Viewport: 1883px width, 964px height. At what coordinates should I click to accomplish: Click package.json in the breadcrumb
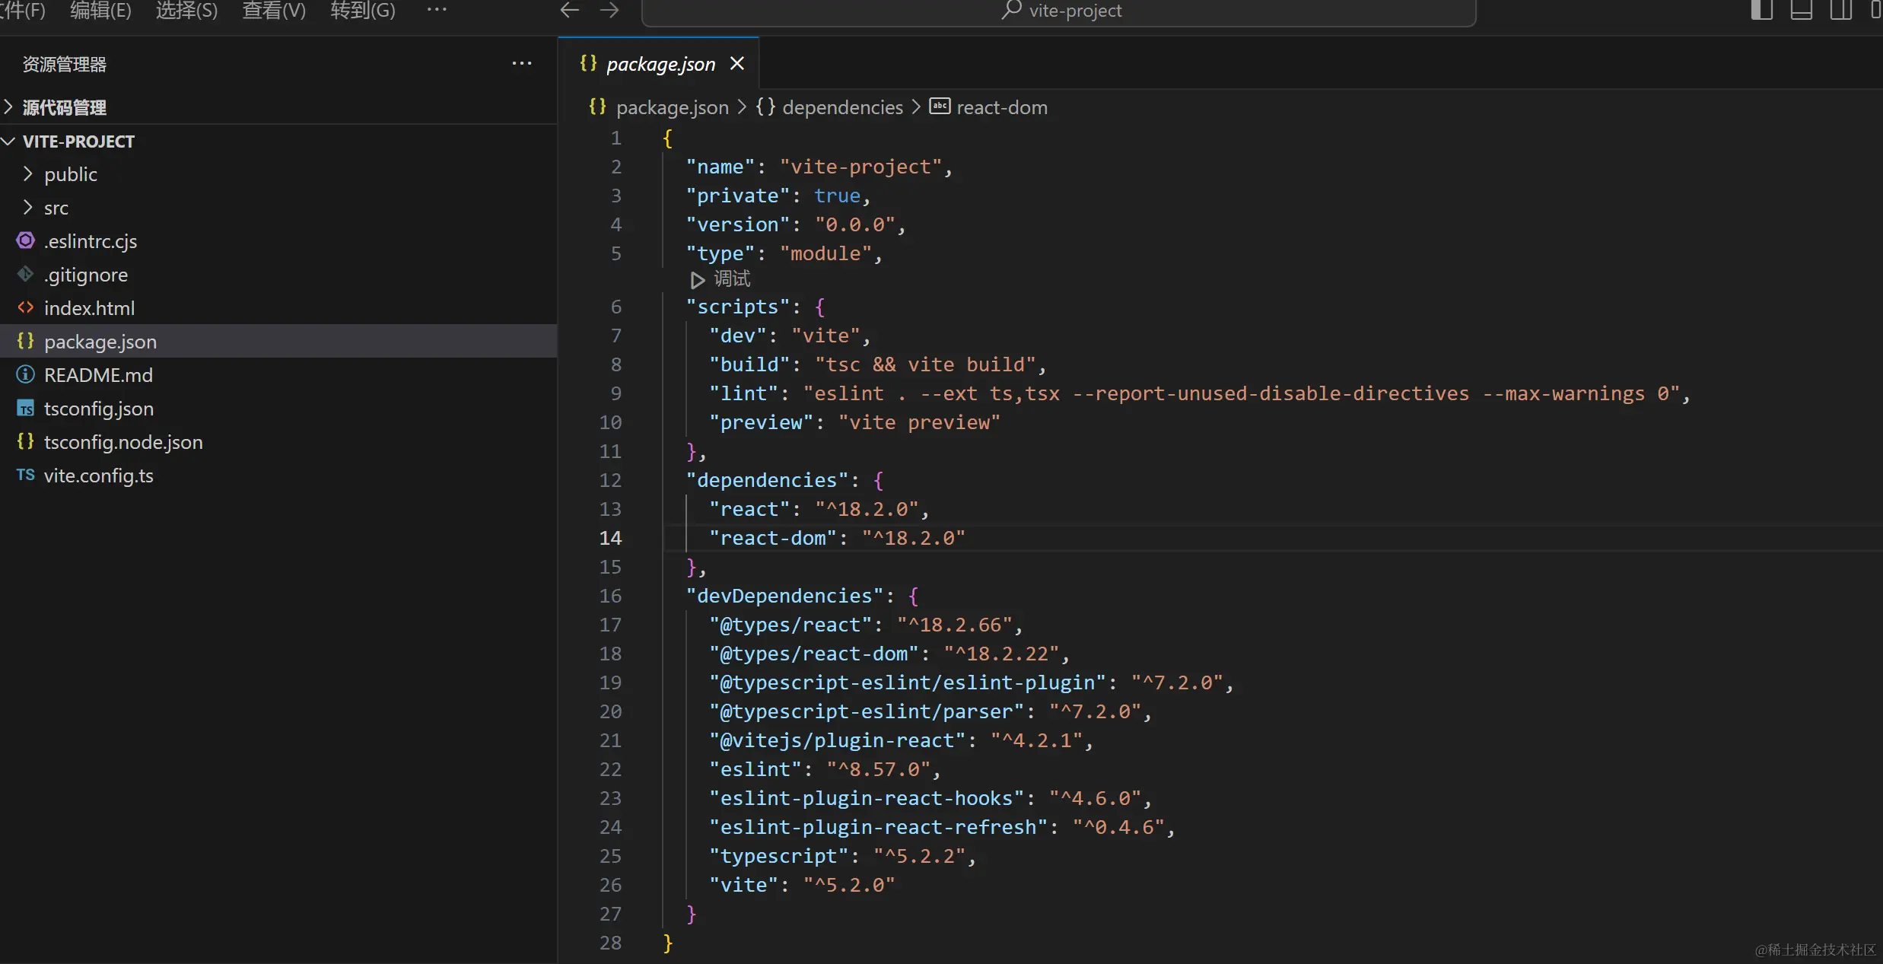(673, 107)
